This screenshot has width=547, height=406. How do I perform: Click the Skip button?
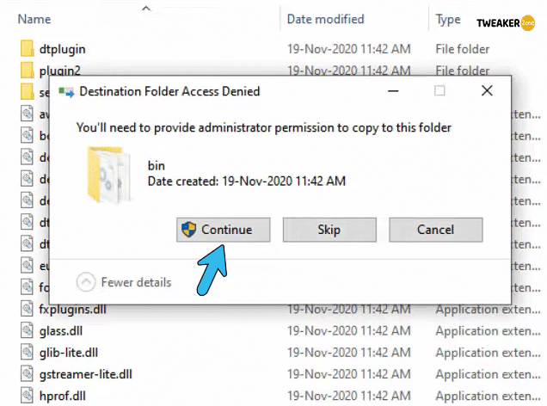329,230
